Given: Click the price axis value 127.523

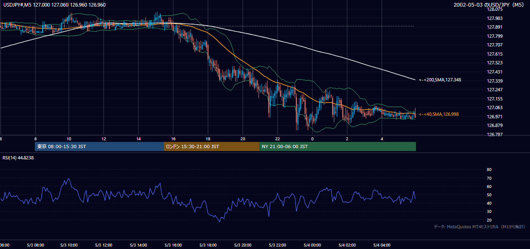Looking at the screenshot, I should [495, 63].
